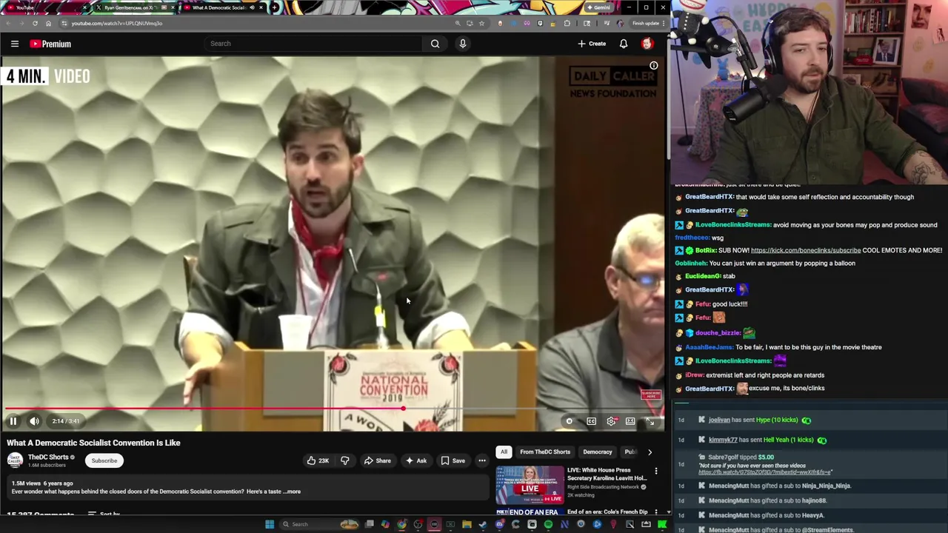Click video title What A Democratic Socialist Convention
The image size is (948, 533).
tap(93, 443)
